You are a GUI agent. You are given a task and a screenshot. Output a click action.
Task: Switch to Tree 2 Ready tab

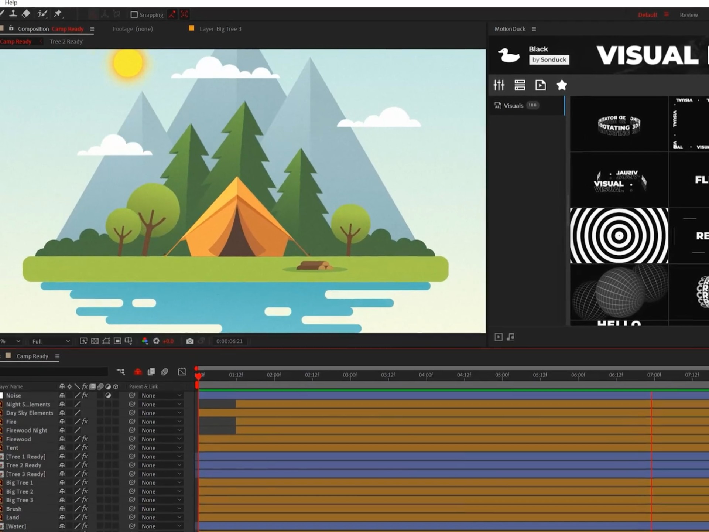[66, 41]
